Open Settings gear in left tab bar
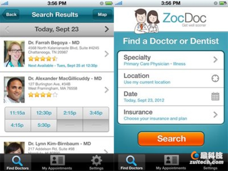 pyautogui.click(x=96, y=160)
